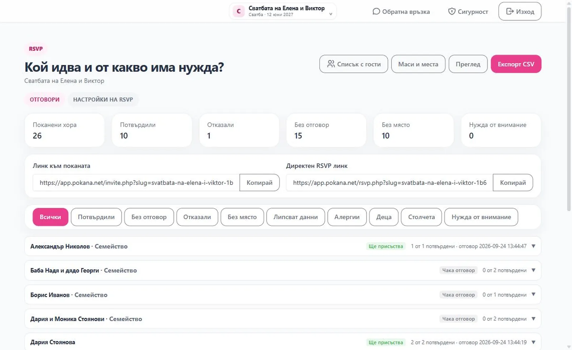The image size is (572, 350).
Task: Export responses with Експорт CSV
Action: click(516, 64)
